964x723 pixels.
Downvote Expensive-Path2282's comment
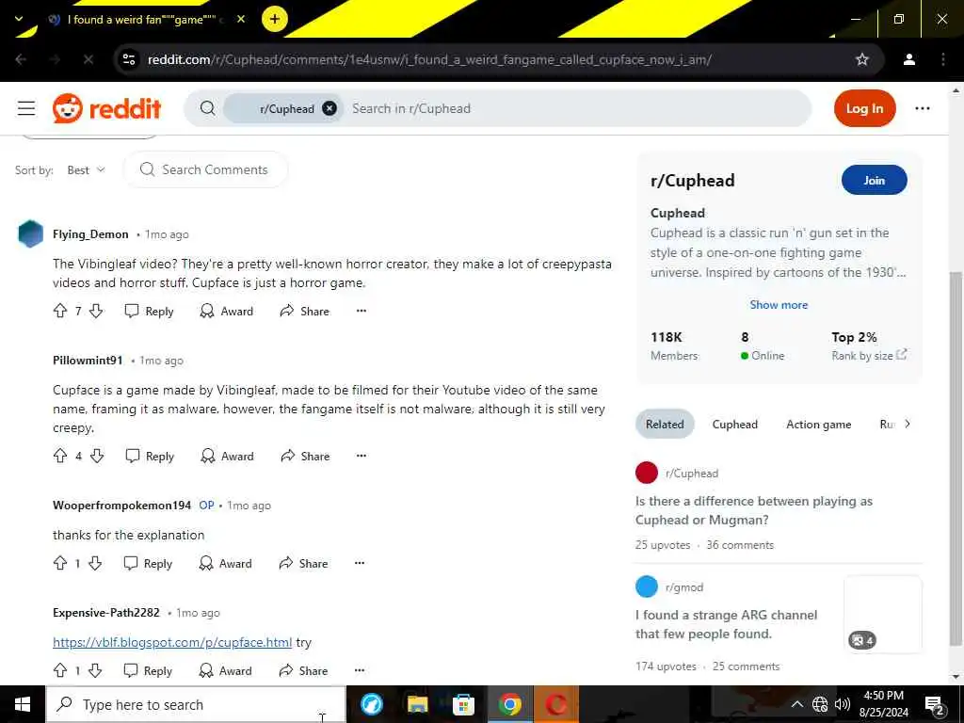[95, 670]
